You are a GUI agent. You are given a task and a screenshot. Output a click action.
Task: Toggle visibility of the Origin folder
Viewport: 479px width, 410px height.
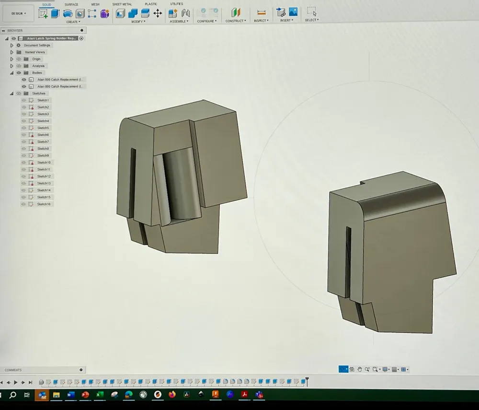pyautogui.click(x=19, y=59)
